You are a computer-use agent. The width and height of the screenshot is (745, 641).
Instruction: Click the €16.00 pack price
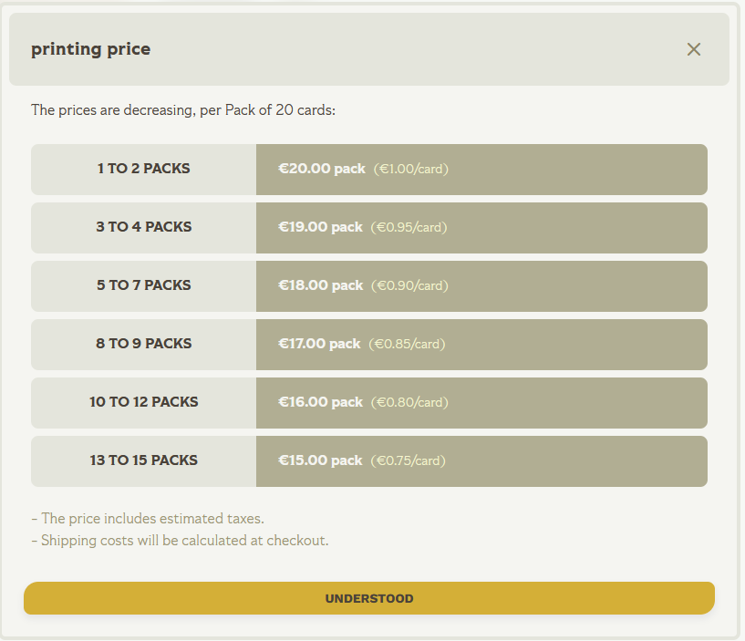[x=320, y=402]
